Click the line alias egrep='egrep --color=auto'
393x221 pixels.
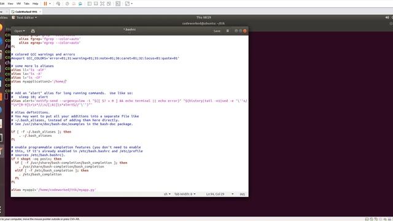(49, 42)
